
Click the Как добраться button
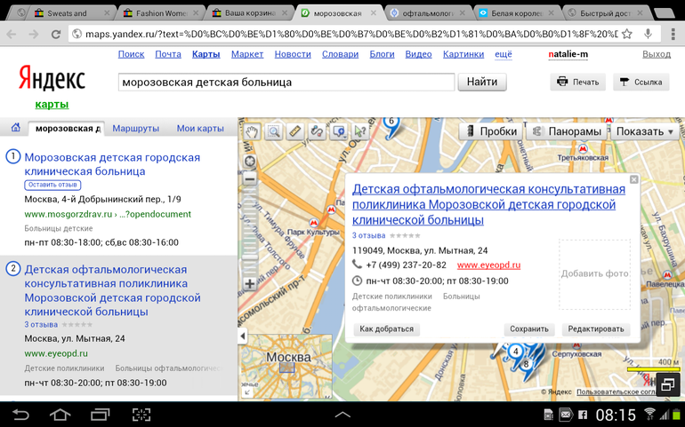coord(386,329)
